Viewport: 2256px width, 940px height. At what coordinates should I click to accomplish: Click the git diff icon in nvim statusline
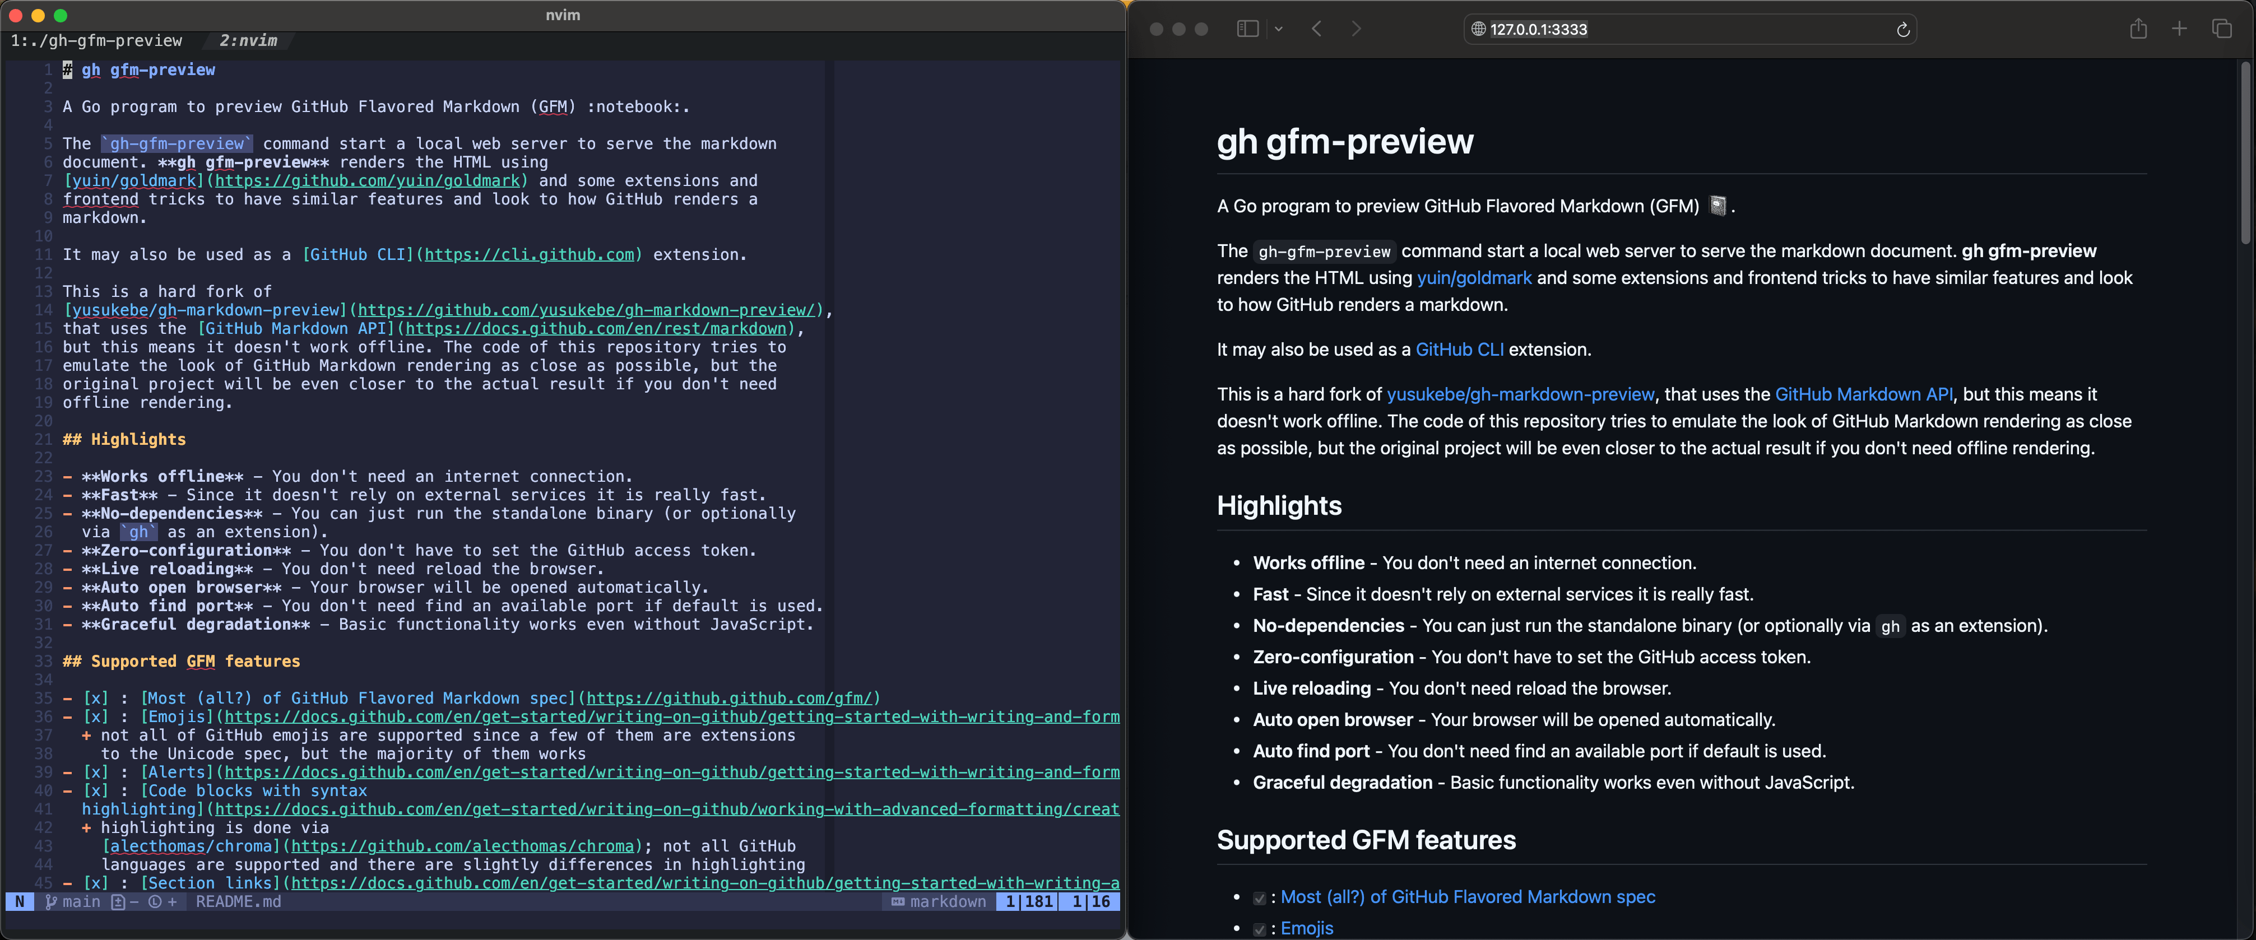point(118,901)
